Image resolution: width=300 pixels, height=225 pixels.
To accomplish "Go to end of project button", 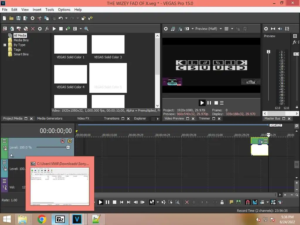I will (129, 202).
